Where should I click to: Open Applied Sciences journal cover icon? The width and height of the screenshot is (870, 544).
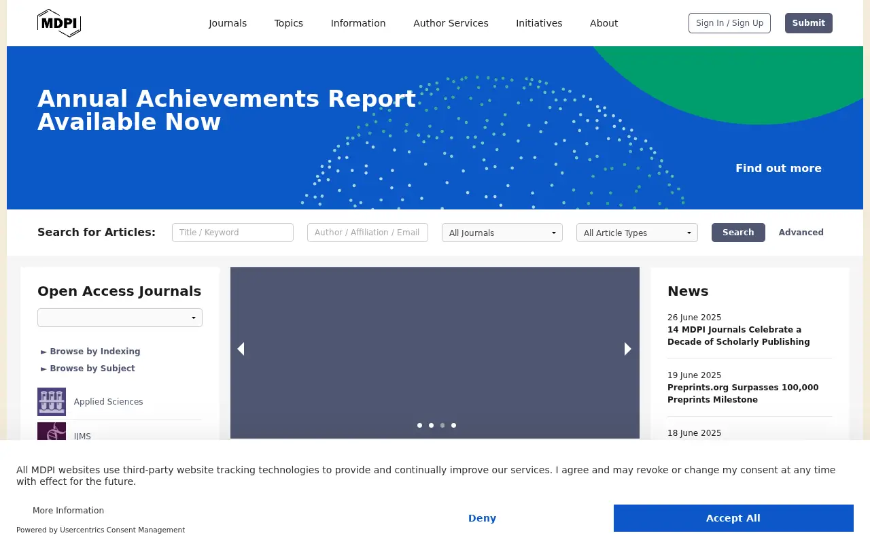point(52,402)
